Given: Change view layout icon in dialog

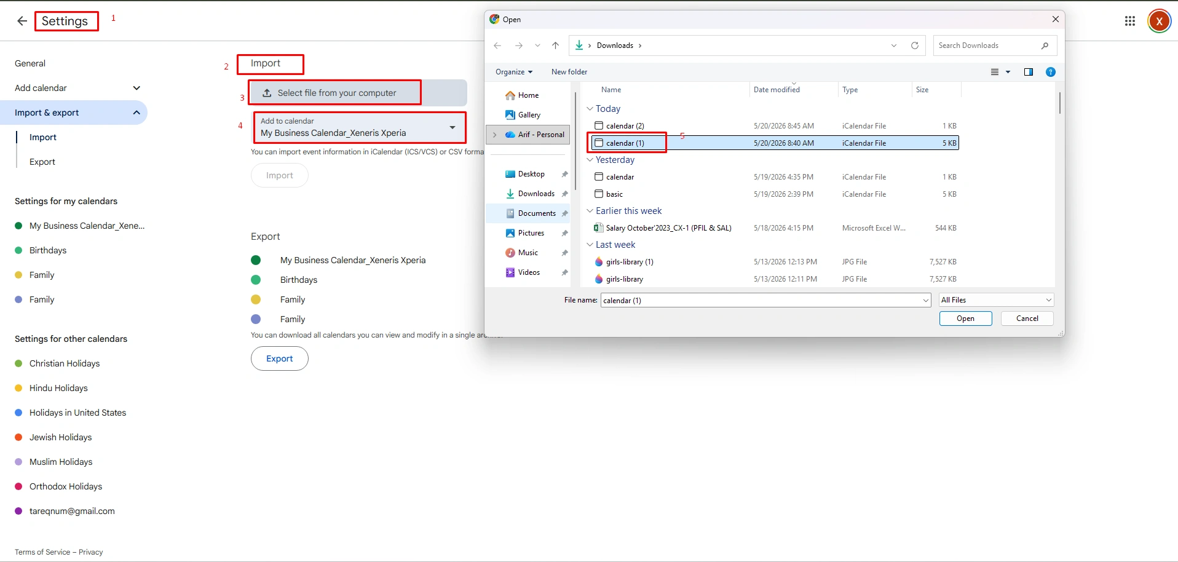Looking at the screenshot, I should tap(995, 72).
